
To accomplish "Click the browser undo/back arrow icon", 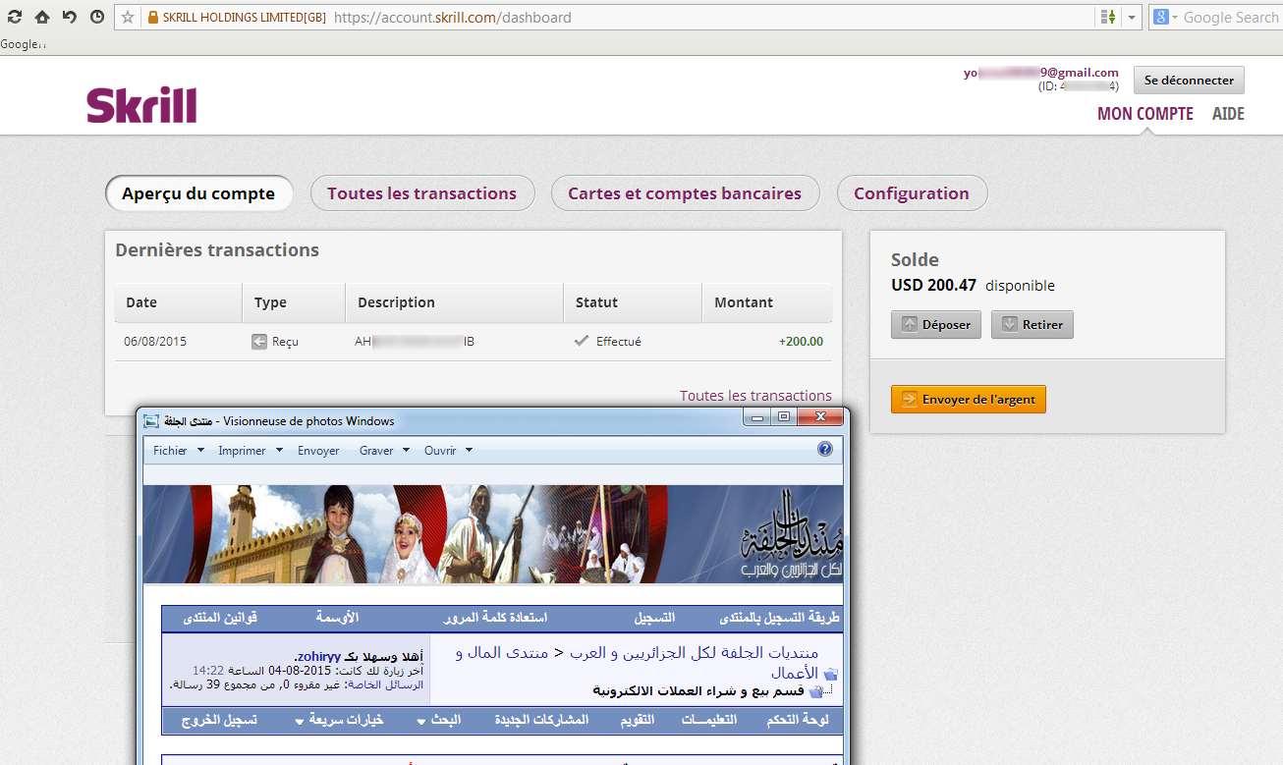I will [x=70, y=17].
